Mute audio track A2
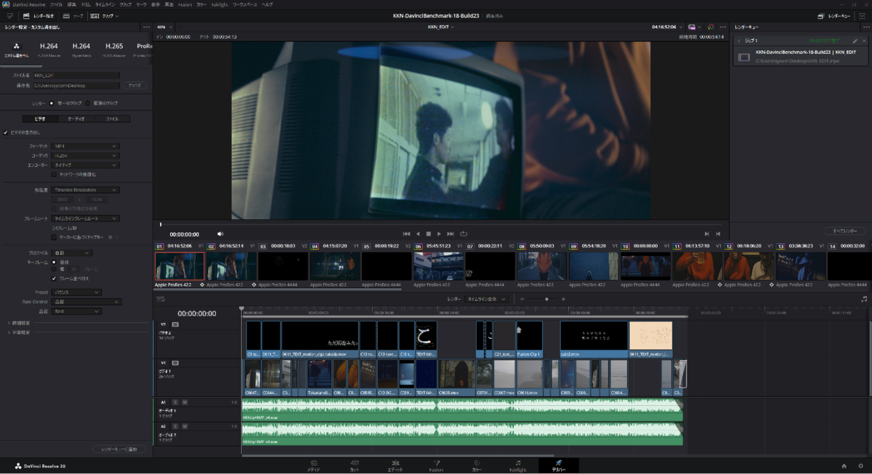 [x=185, y=426]
